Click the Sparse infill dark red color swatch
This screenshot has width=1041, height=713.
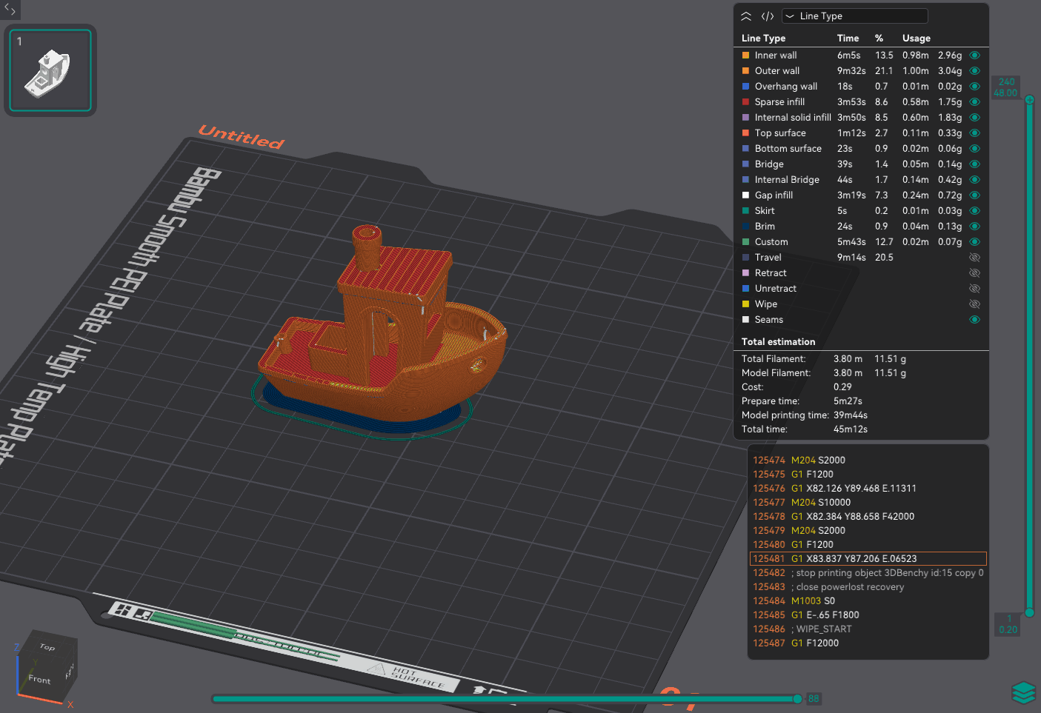coord(745,102)
